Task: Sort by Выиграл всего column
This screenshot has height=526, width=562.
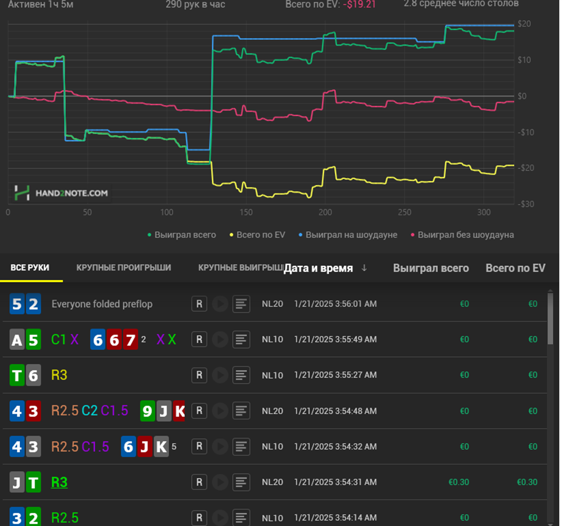Action: click(x=431, y=268)
